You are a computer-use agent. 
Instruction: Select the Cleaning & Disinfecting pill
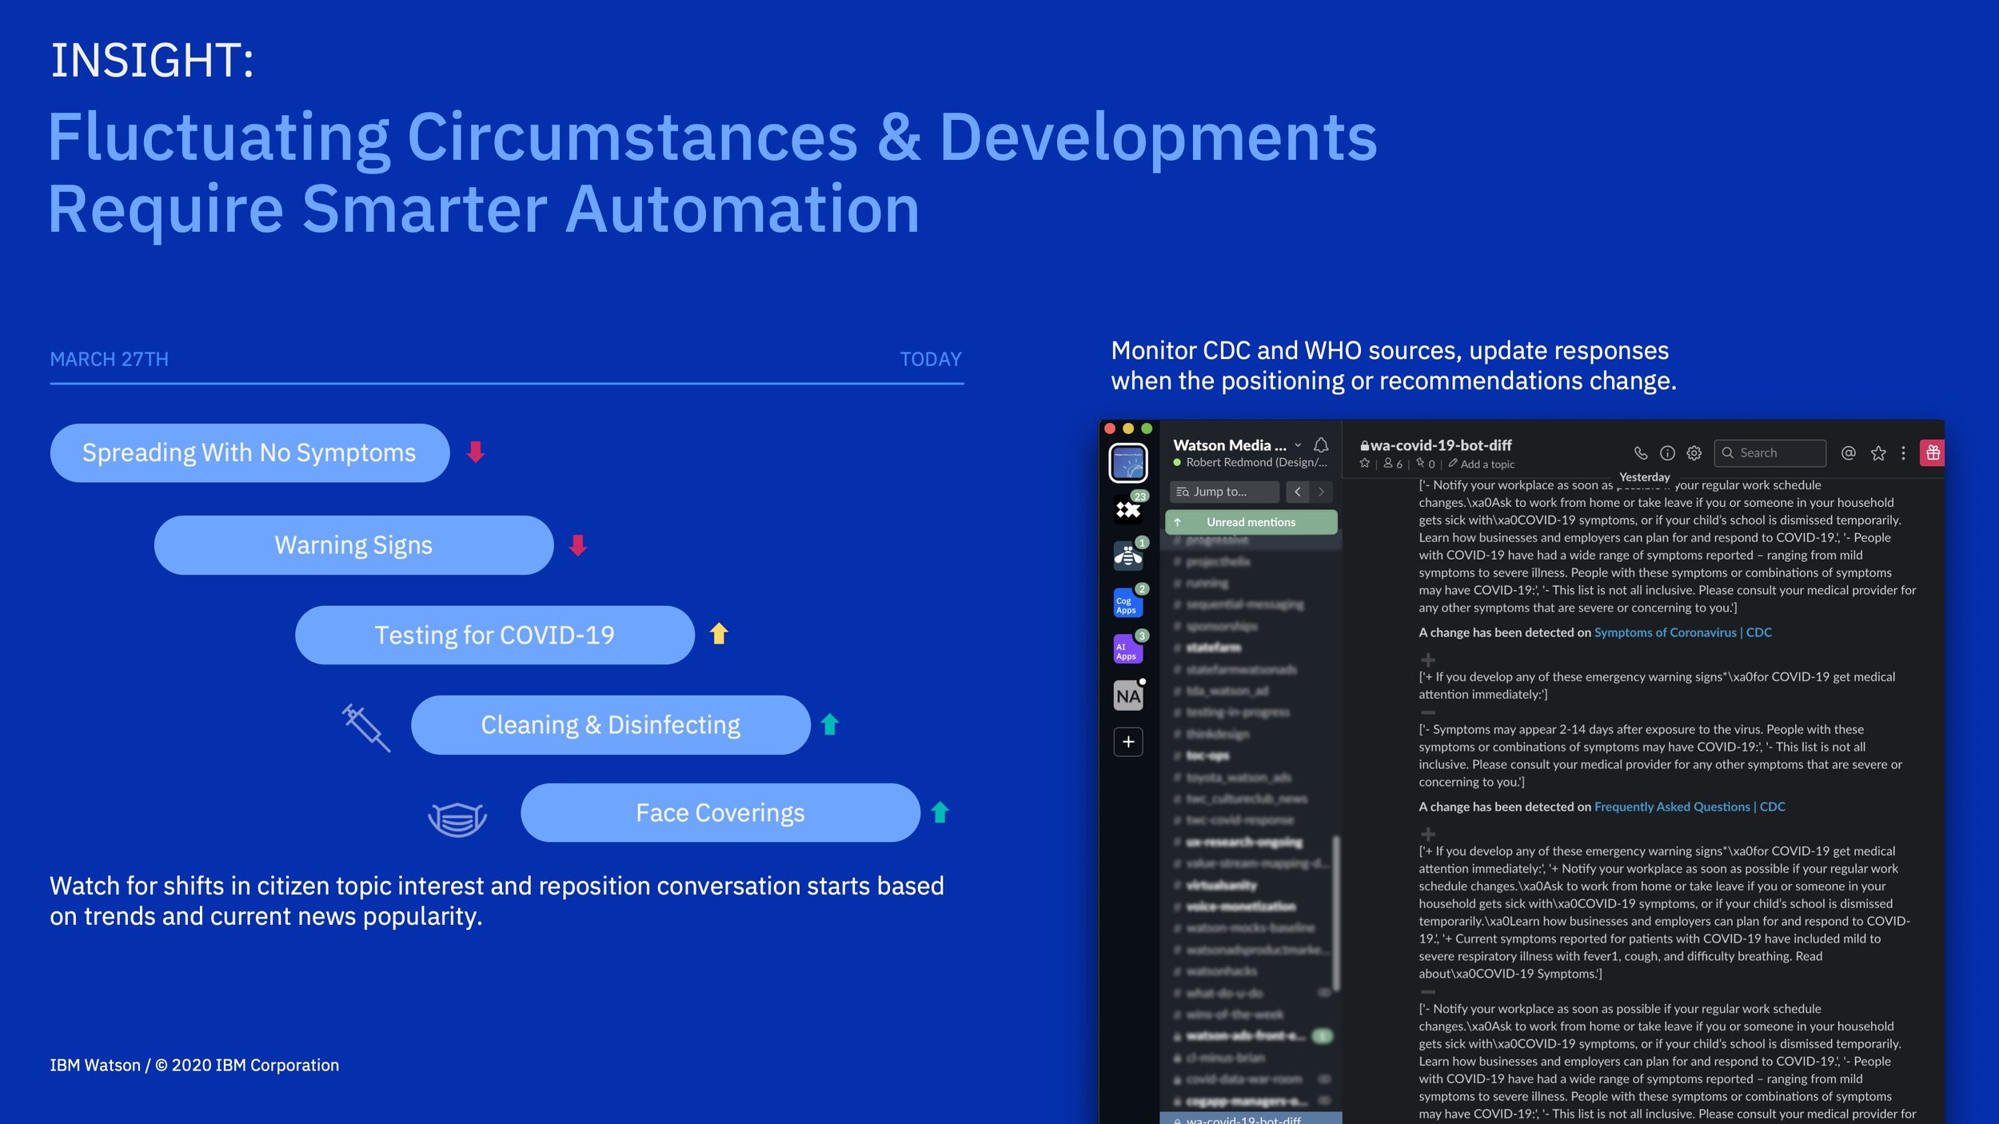pos(610,724)
